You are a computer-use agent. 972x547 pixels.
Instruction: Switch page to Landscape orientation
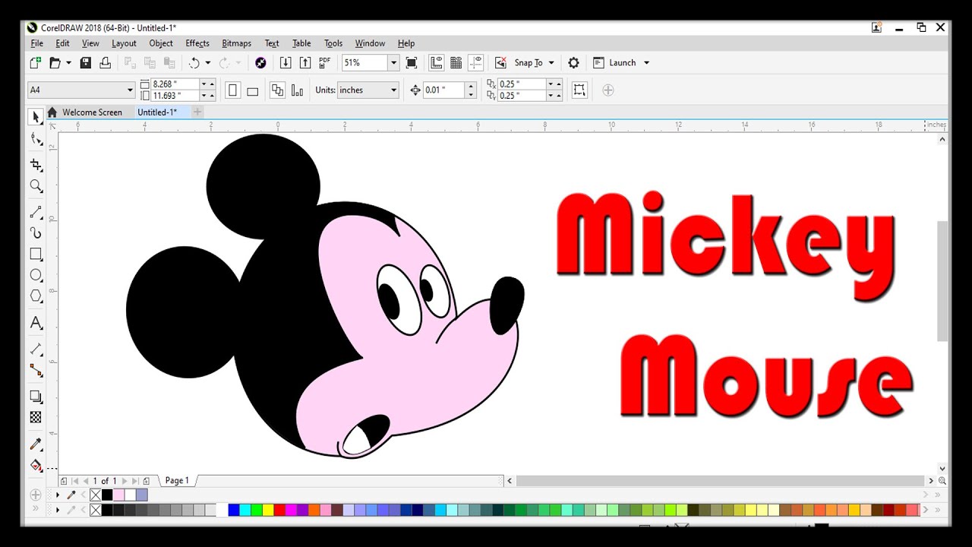point(253,90)
